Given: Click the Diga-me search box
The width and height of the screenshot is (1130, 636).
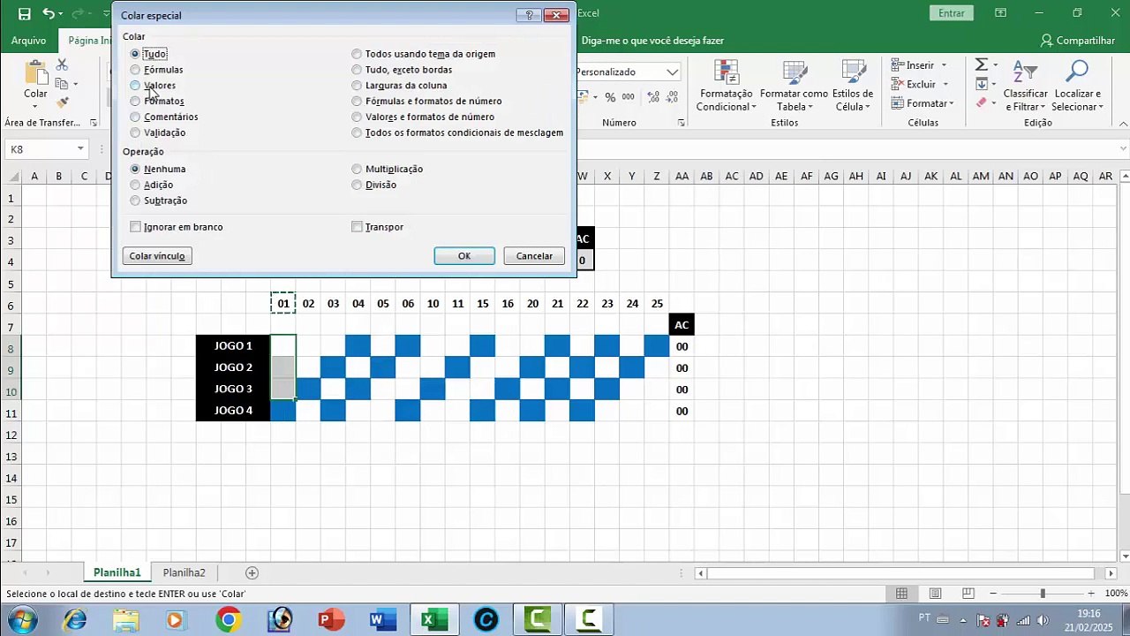Looking at the screenshot, I should pyautogui.click(x=652, y=41).
